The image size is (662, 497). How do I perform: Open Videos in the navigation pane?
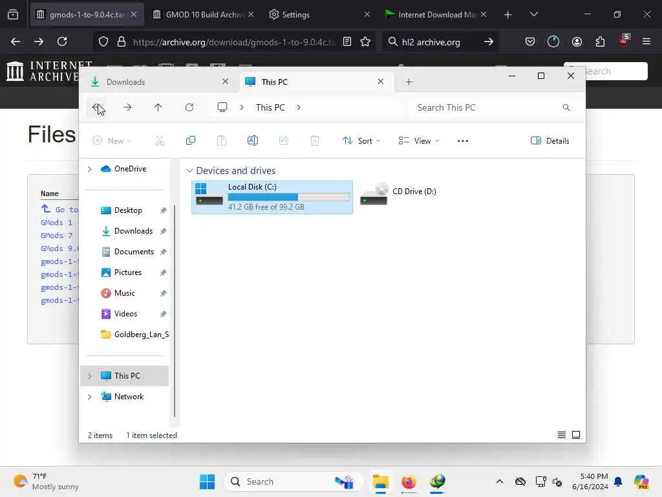(127, 314)
